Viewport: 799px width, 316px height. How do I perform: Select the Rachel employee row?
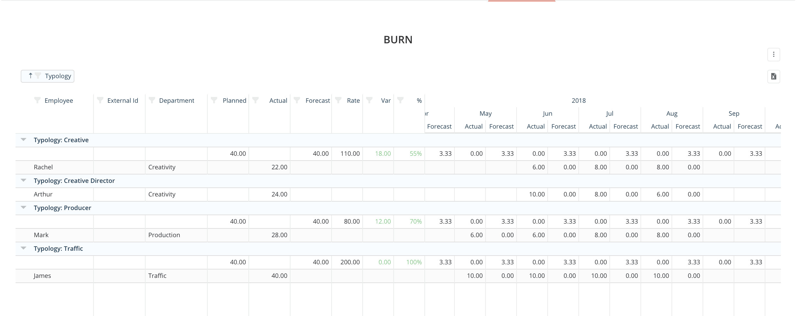click(43, 167)
